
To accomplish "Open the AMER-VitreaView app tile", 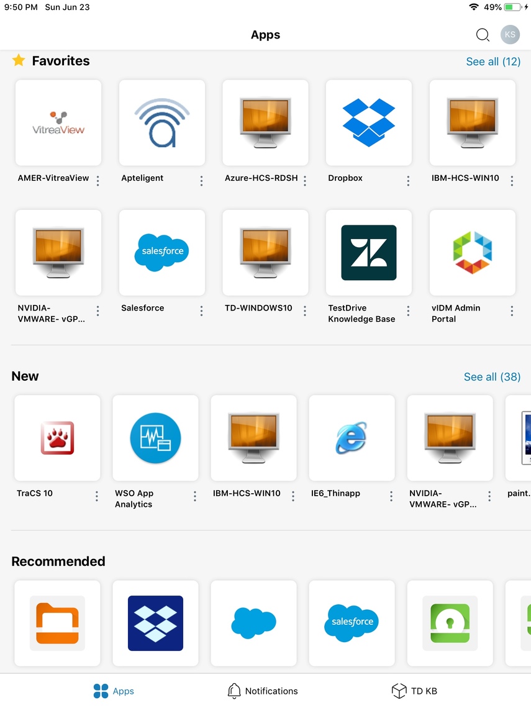I will 58,123.
